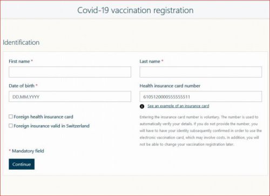Select the Foreign insurance valid in Switzerland label
The width and height of the screenshot is (270, 196).
pyautogui.click(x=51, y=126)
